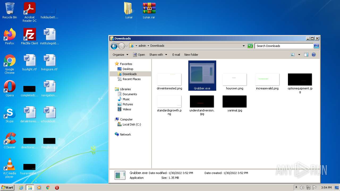The image size is (340, 191).
Task: Open Google Chrome desktop shortcut
Action: [x=10, y=64]
